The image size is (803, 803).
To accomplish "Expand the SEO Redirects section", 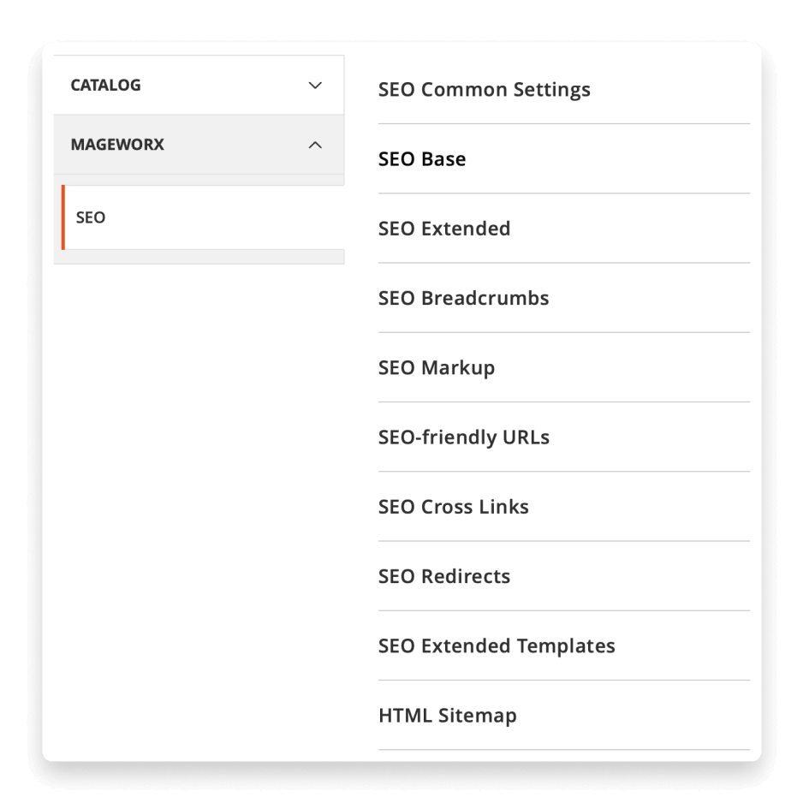I will pyautogui.click(x=443, y=576).
